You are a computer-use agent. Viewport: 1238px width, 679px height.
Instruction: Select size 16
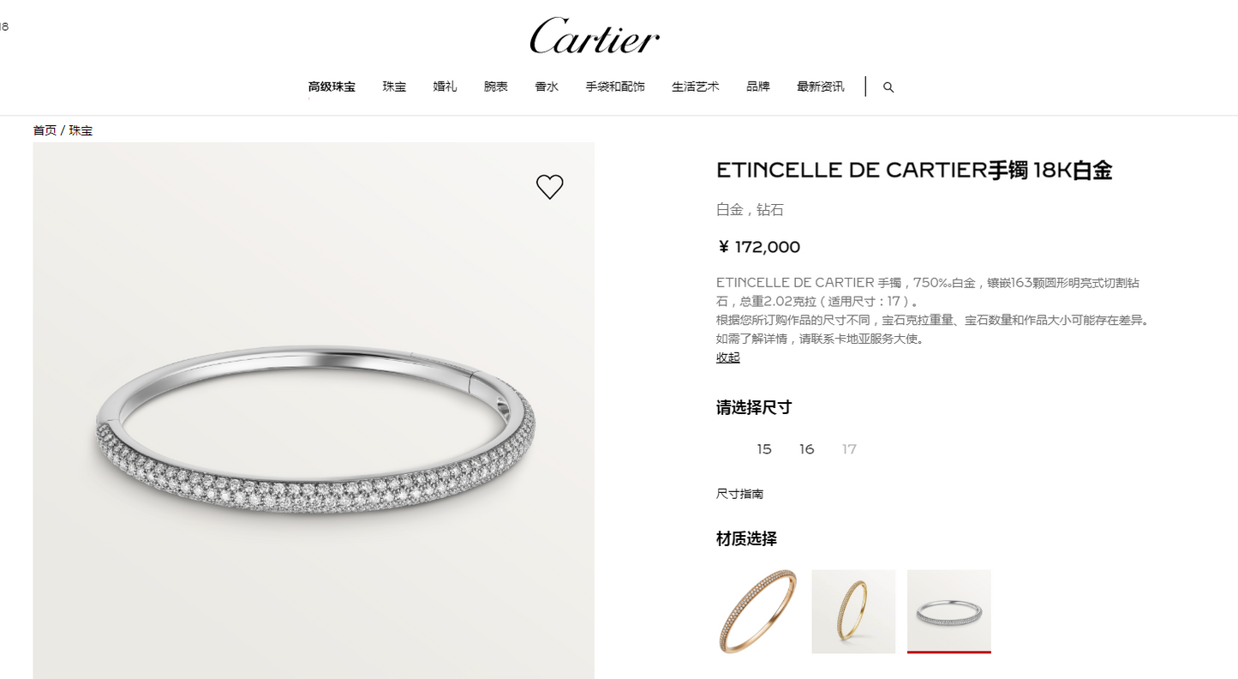click(806, 449)
